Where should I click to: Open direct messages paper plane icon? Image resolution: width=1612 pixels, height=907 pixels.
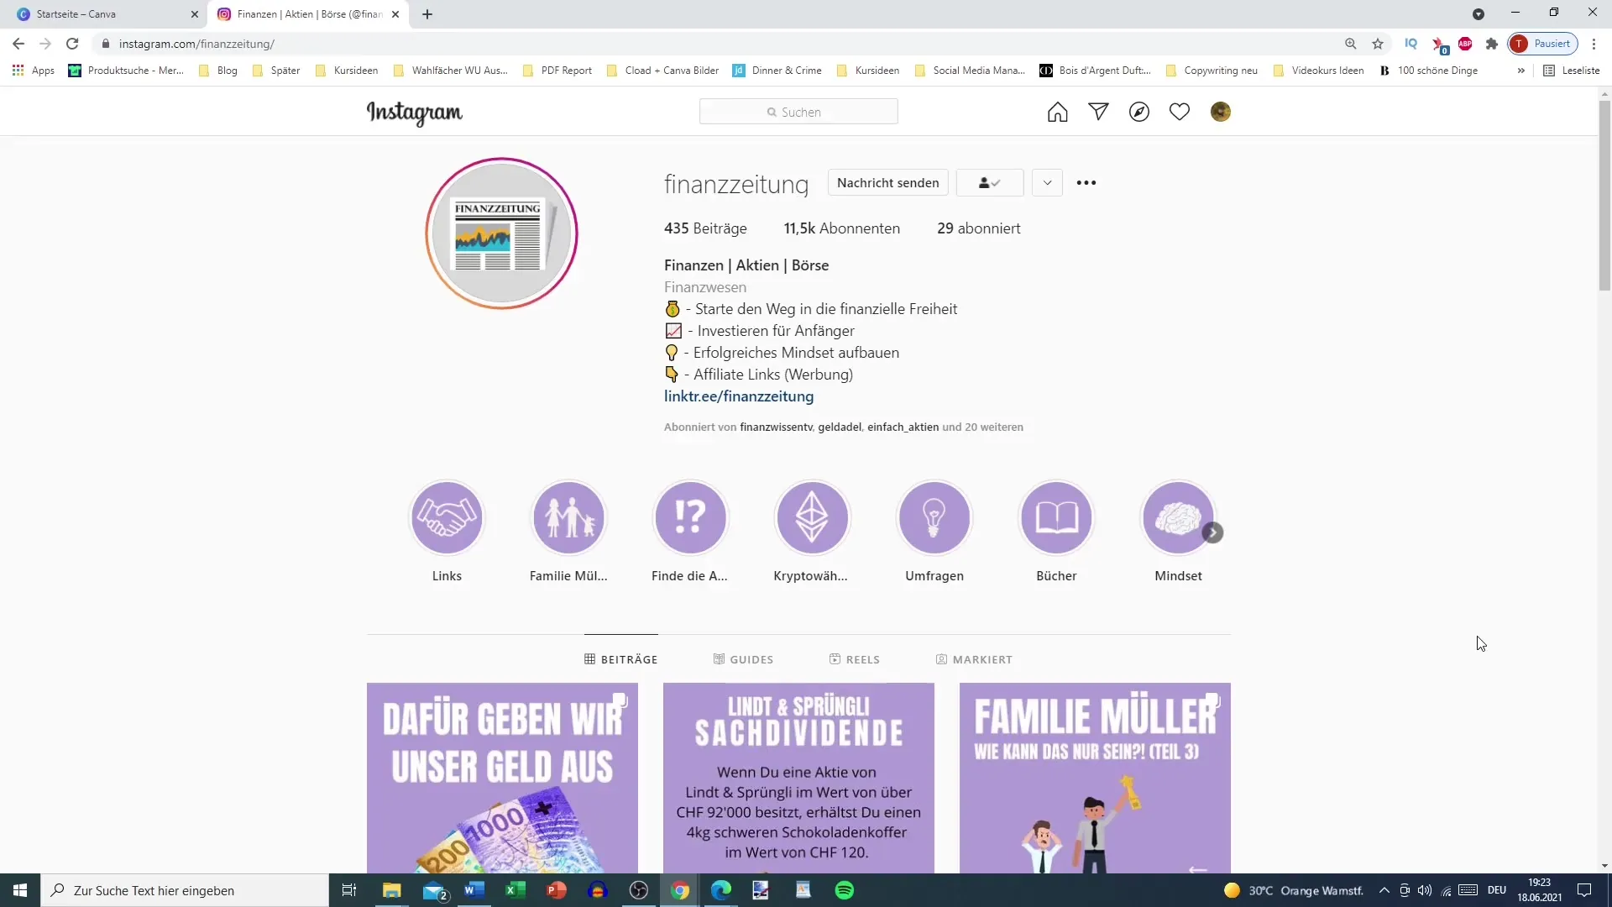pyautogui.click(x=1098, y=112)
